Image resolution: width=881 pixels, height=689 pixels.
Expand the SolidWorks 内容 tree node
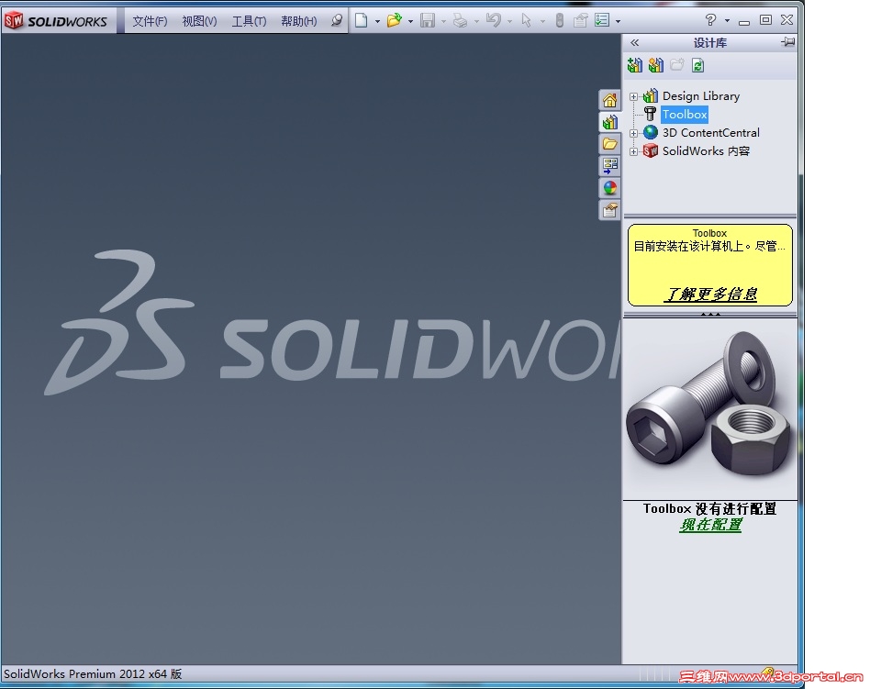634,150
